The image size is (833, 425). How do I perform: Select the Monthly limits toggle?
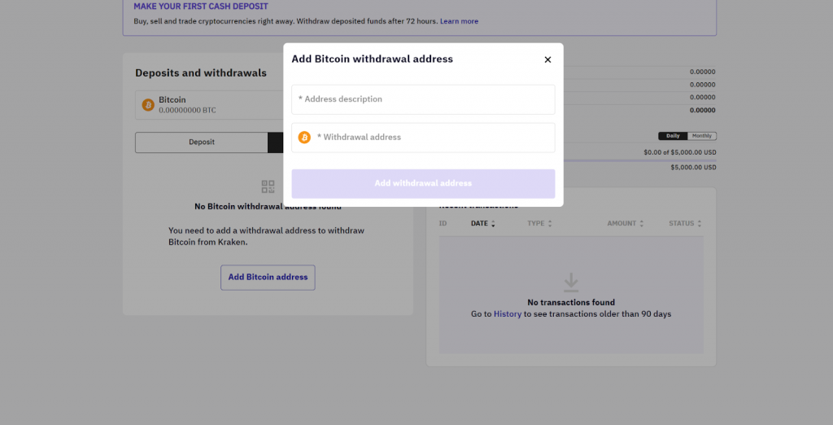pos(702,136)
